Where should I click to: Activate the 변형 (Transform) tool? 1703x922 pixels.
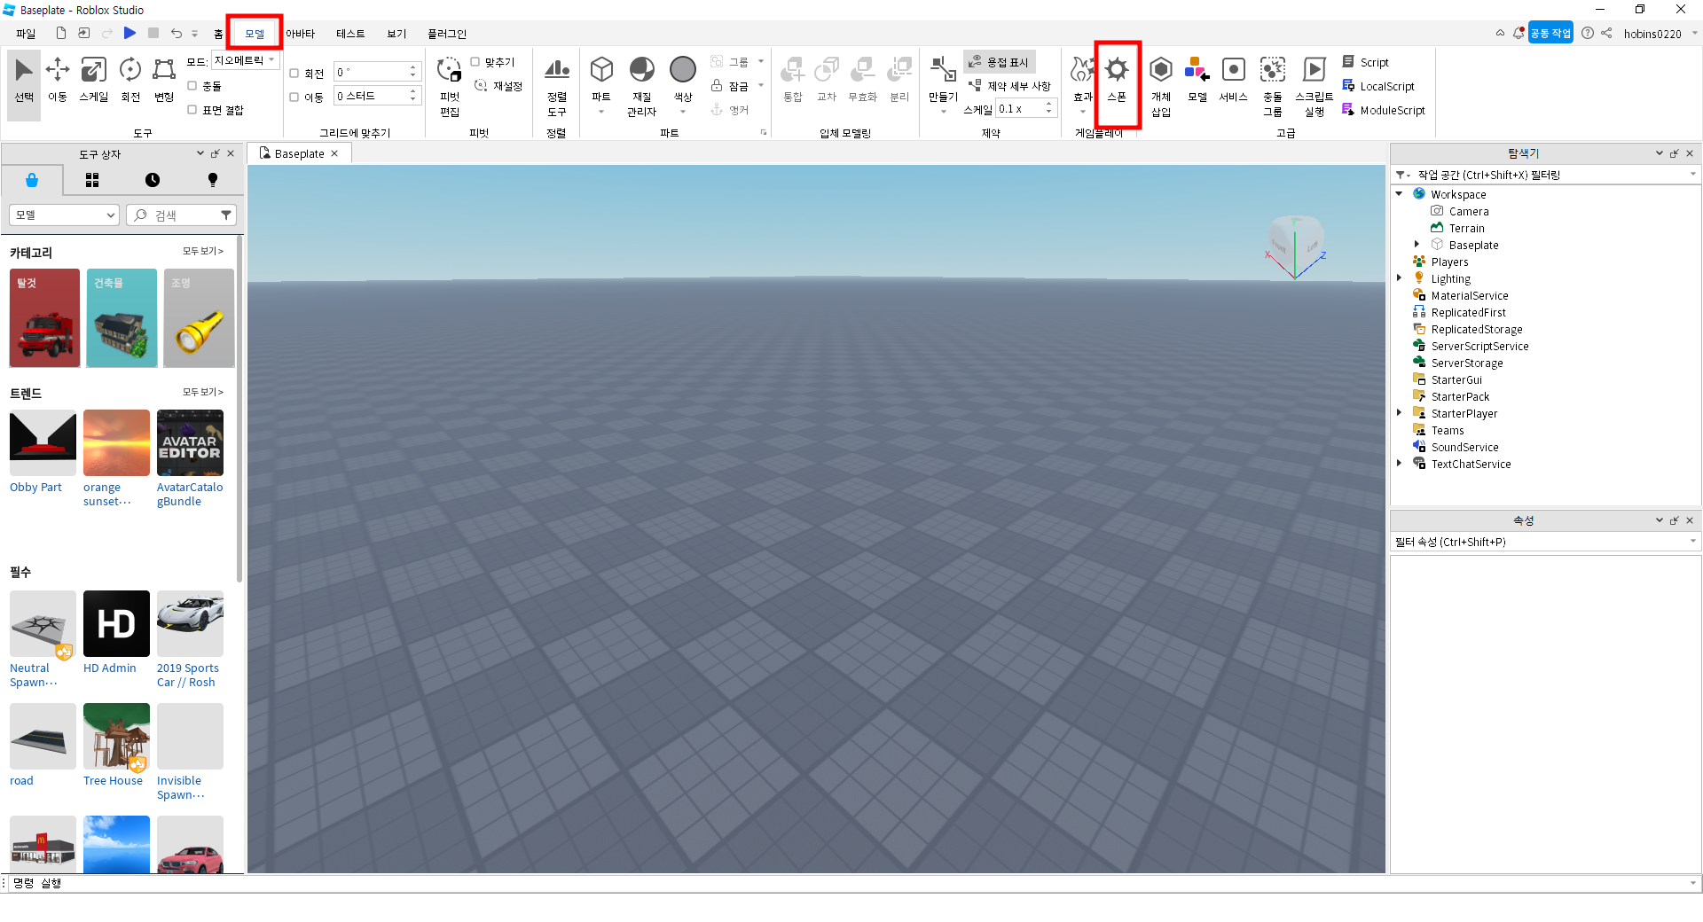(164, 81)
